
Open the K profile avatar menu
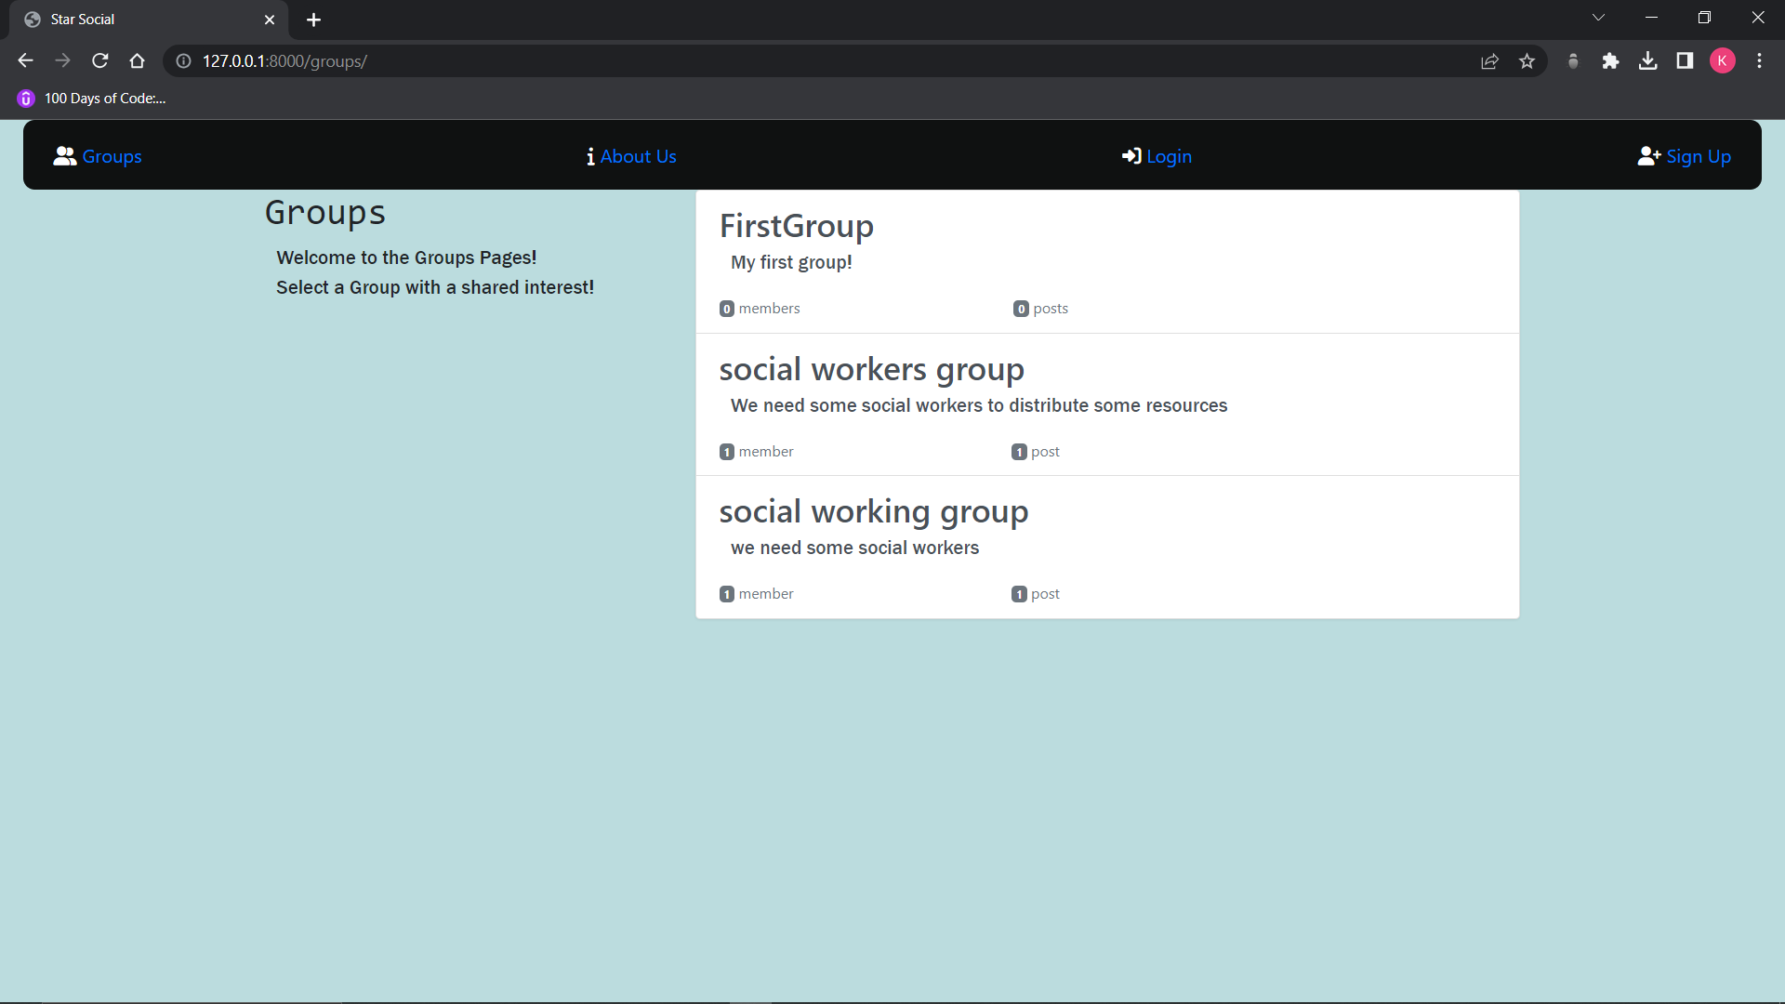point(1722,61)
